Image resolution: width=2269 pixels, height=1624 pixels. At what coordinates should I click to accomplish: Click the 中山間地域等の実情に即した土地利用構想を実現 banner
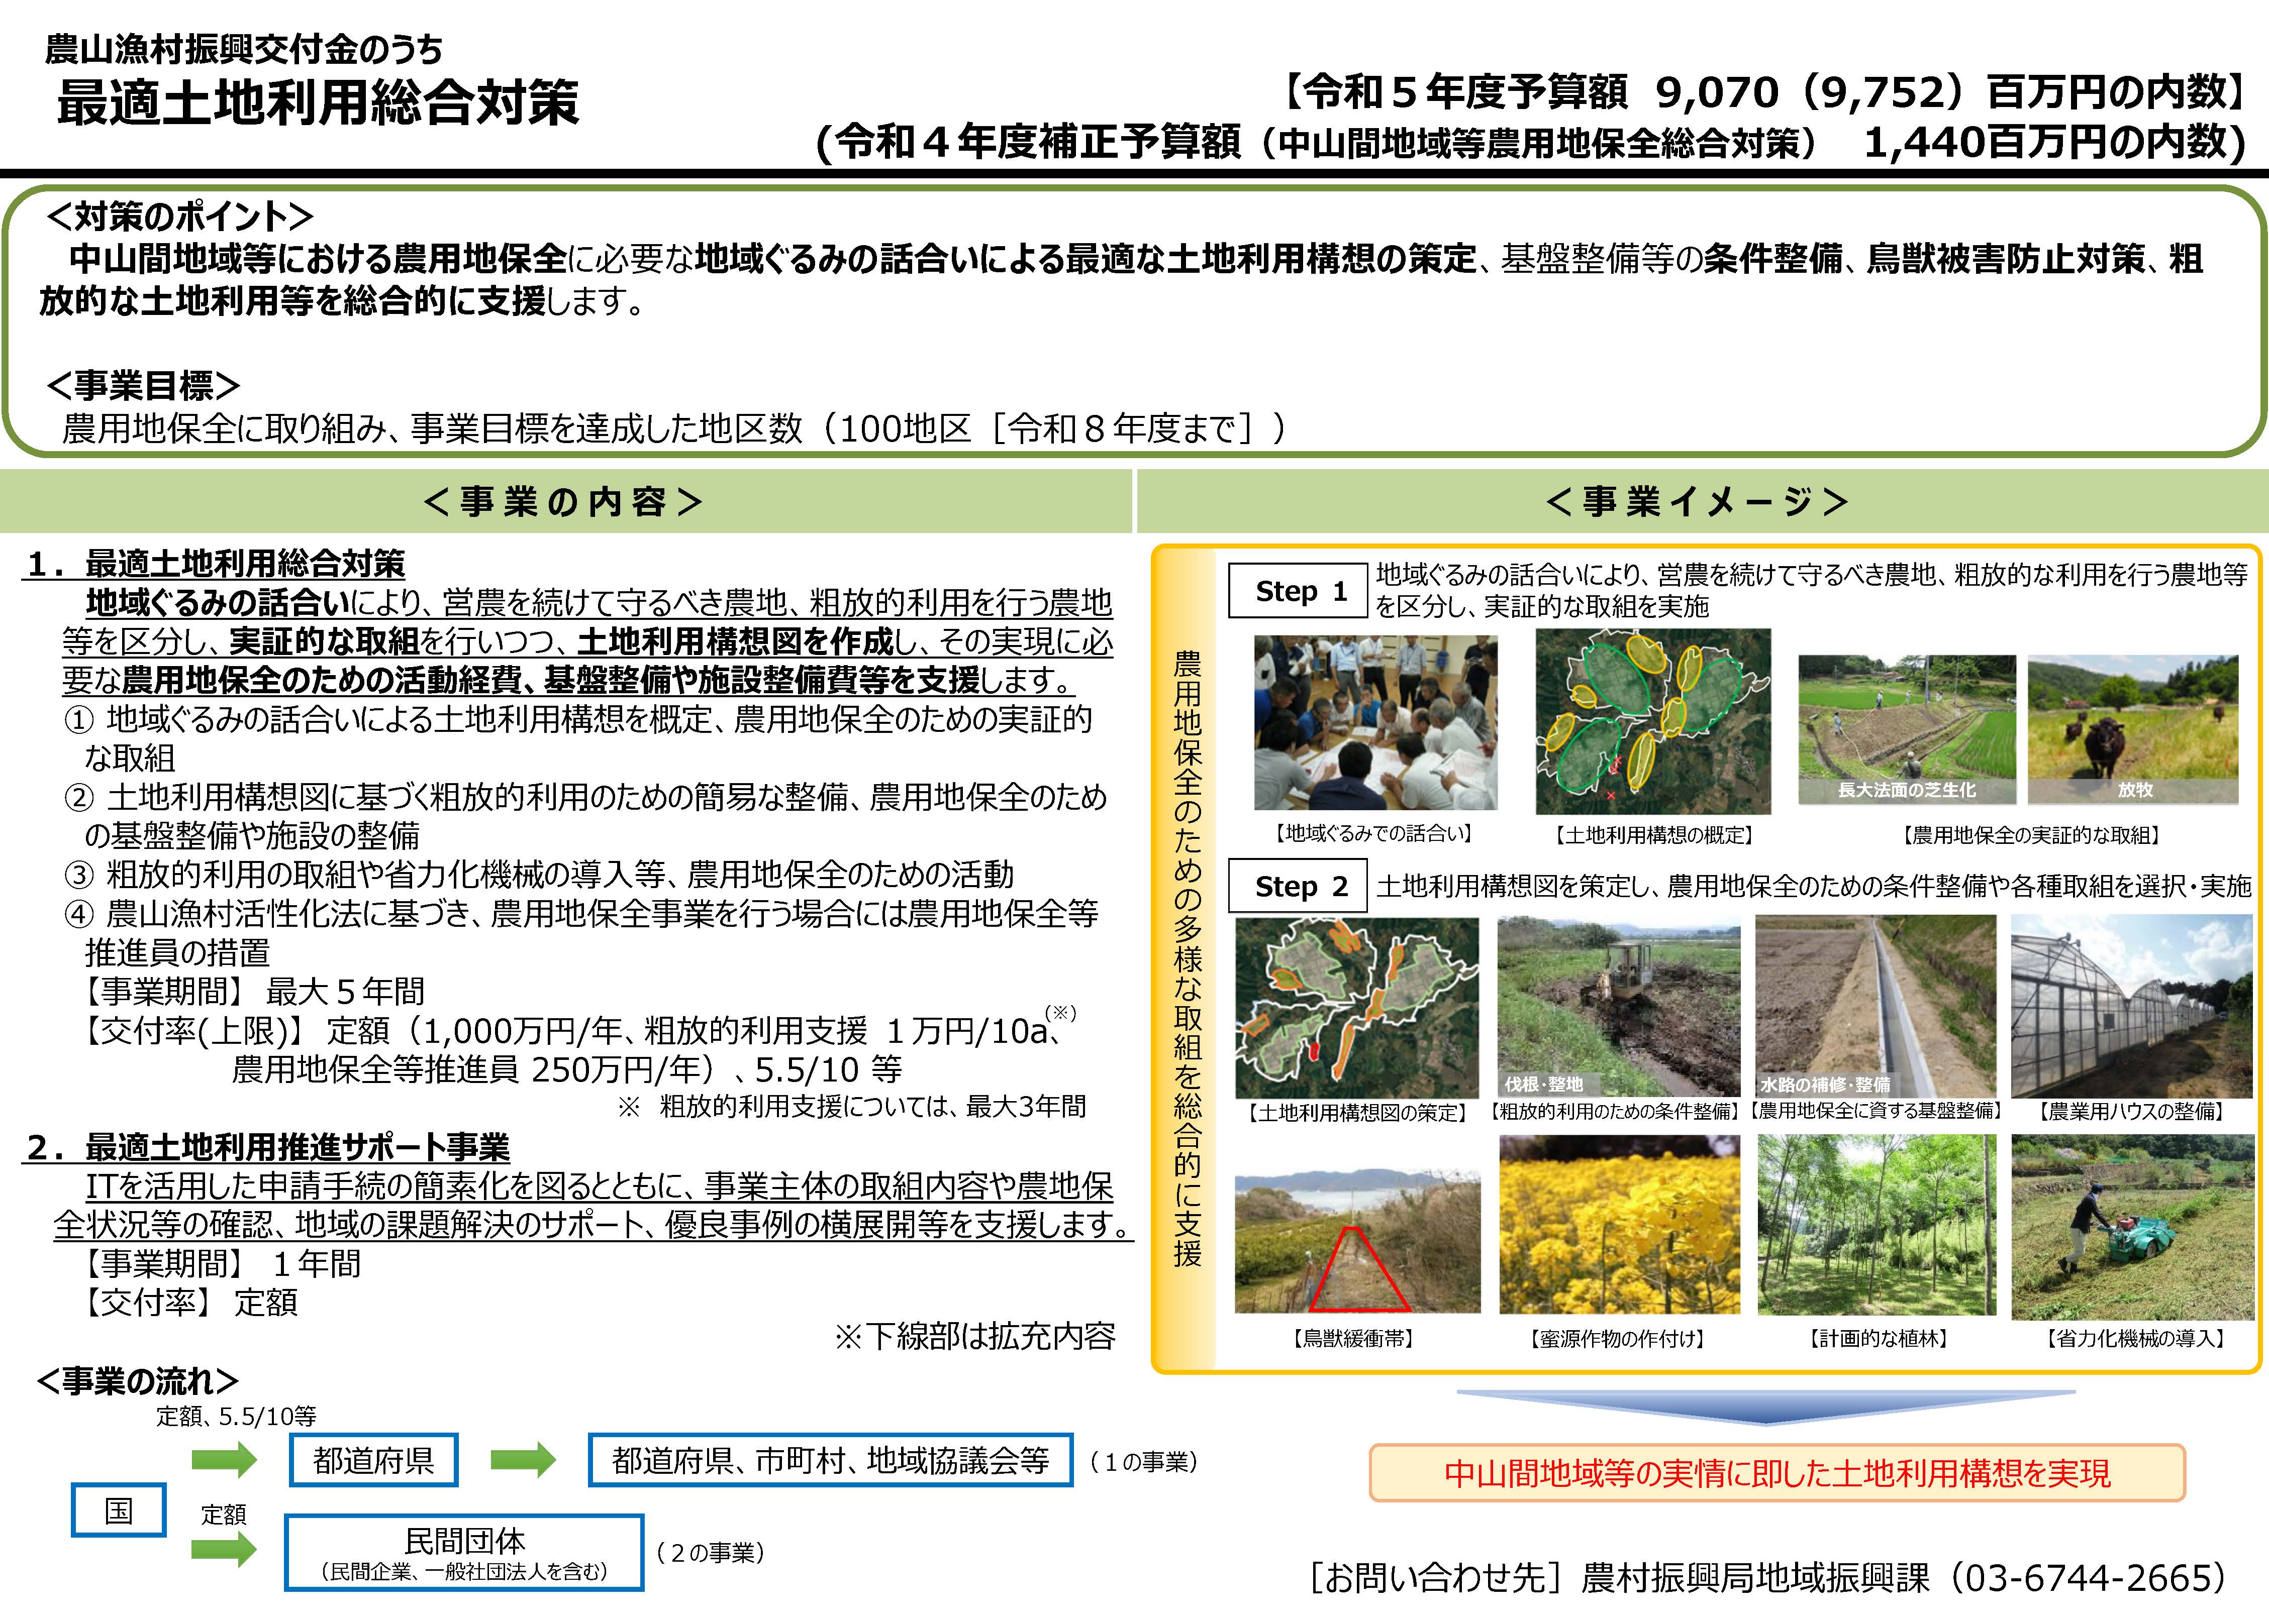pyautogui.click(x=1777, y=1473)
